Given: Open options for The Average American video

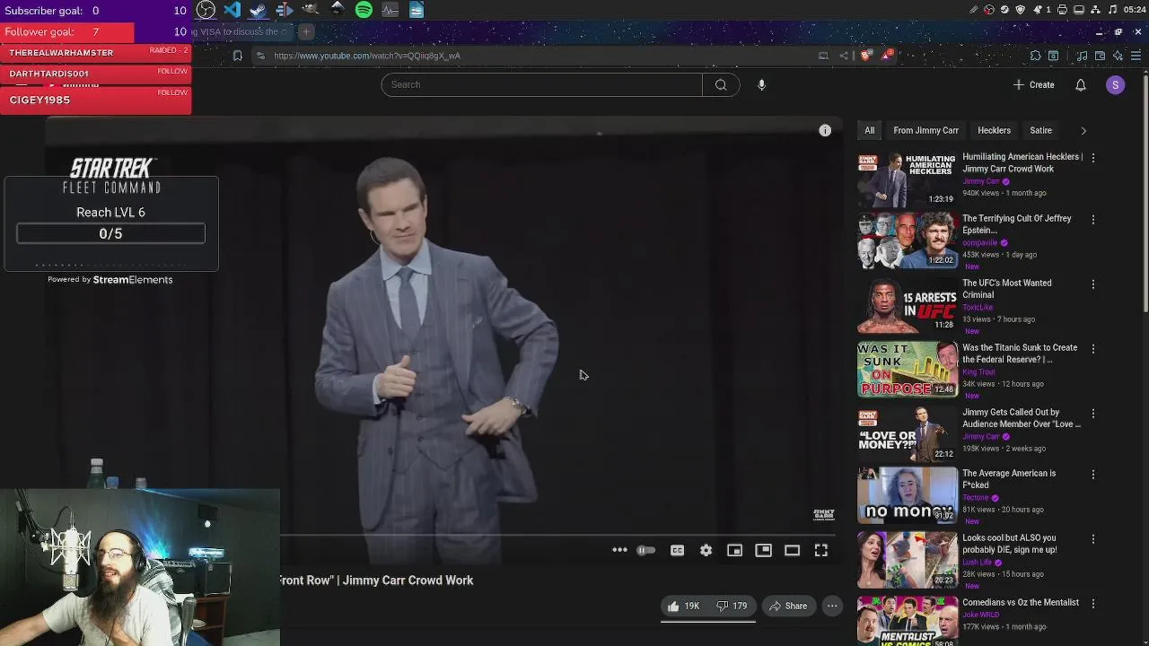Looking at the screenshot, I should coord(1092,474).
